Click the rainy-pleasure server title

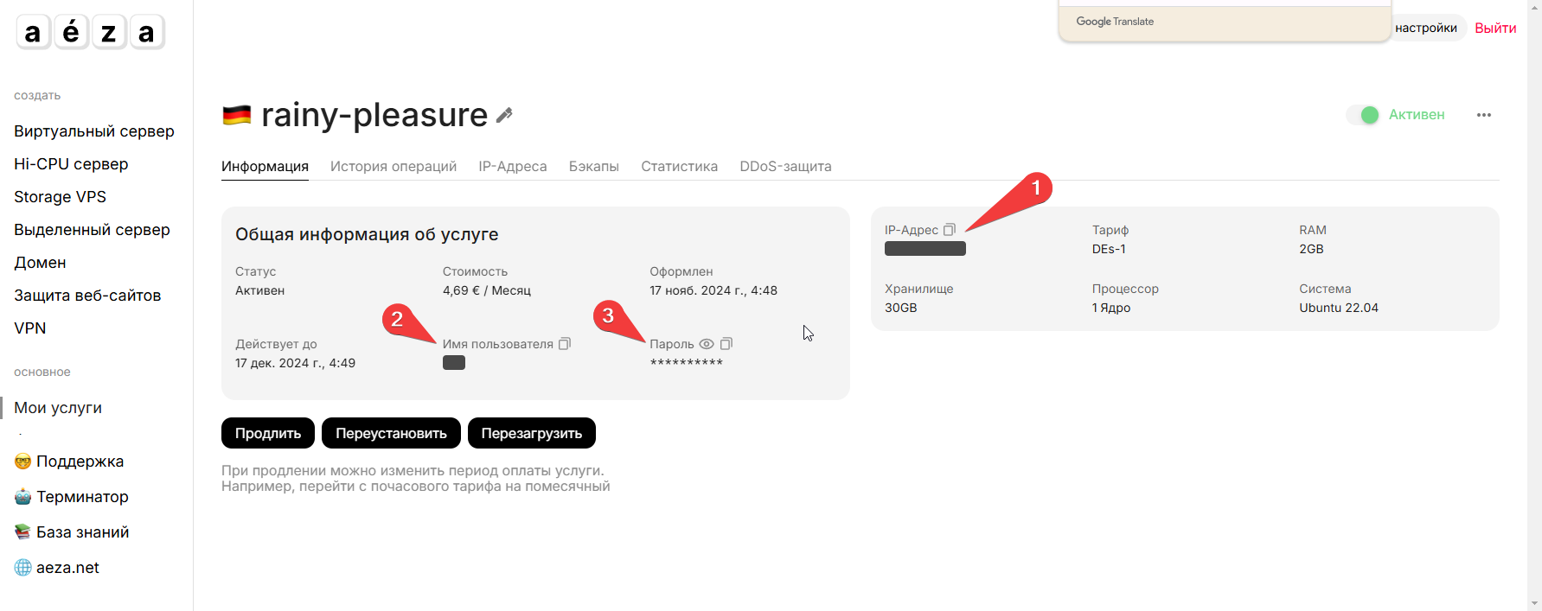[374, 115]
